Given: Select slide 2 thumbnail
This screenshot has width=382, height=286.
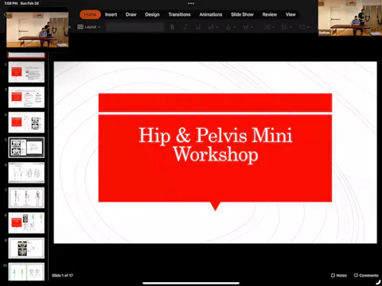Looking at the screenshot, I should [26, 72].
